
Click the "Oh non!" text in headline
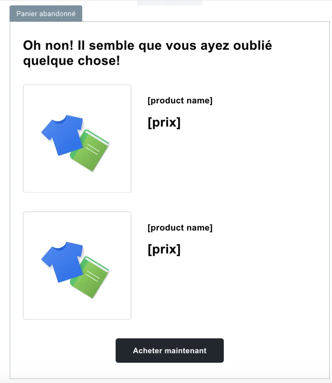(48, 45)
